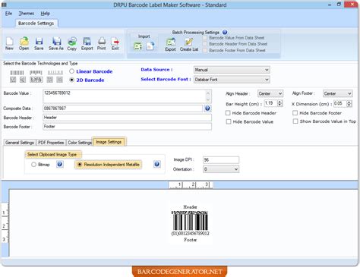The height and width of the screenshot is (277, 360).
Task: Click the Barcode Value text field
Action: pyautogui.click(x=124, y=96)
